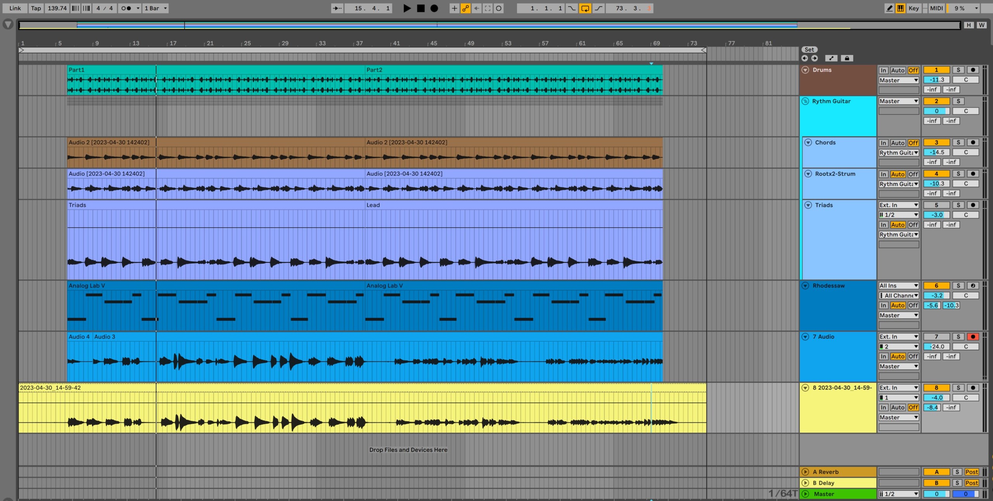Enable Key map mode
Viewport: 993px width, 501px height.
click(913, 8)
